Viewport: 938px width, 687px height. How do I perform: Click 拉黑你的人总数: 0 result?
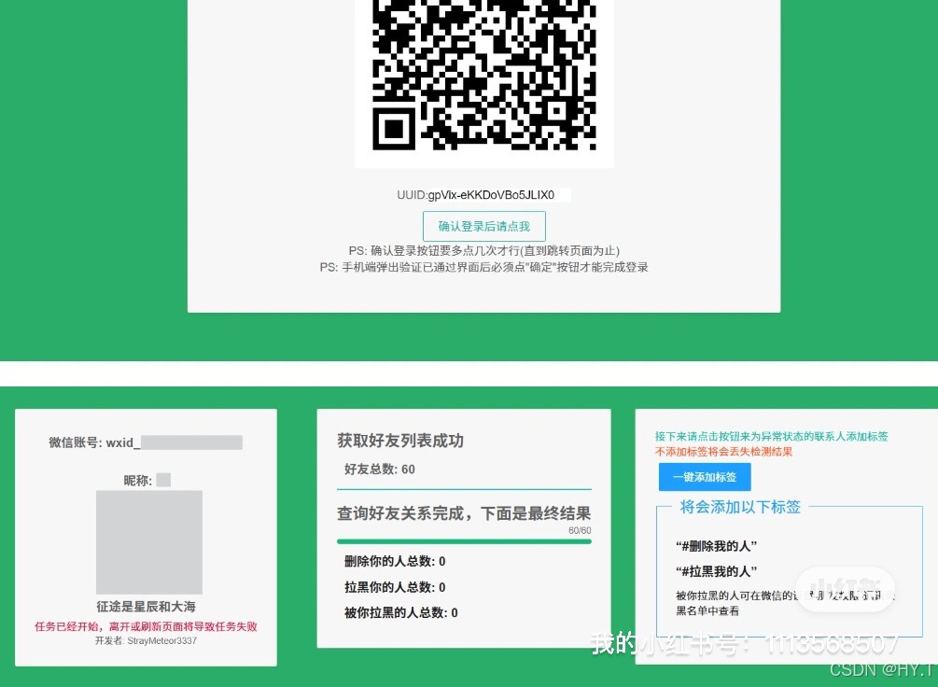tap(395, 587)
